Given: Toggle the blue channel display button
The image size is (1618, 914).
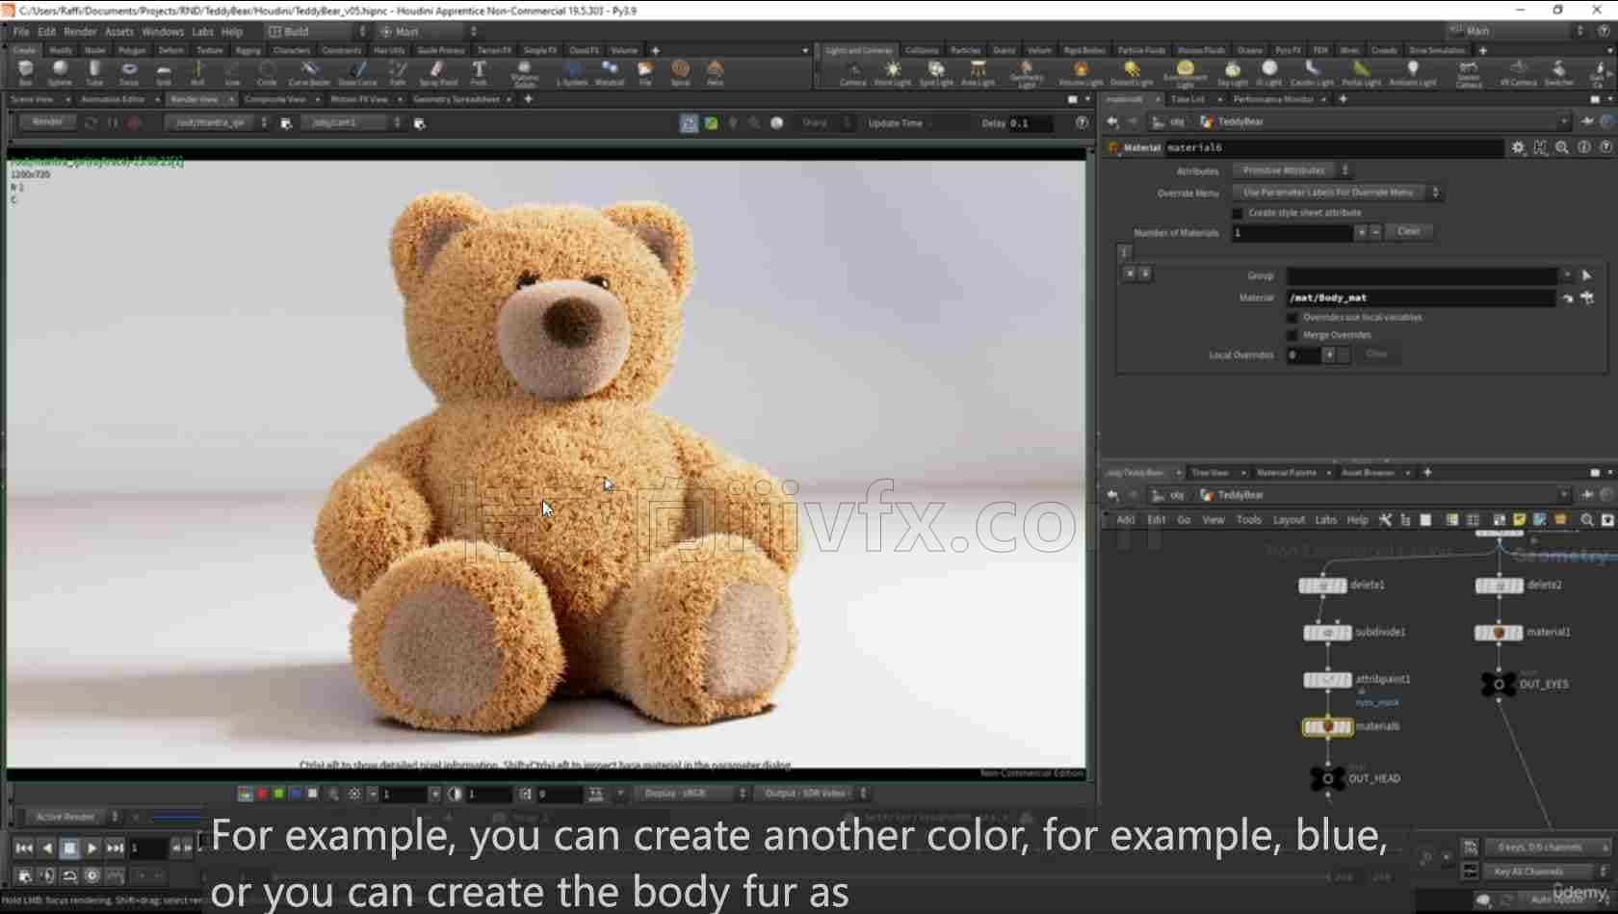Looking at the screenshot, I should coord(295,794).
